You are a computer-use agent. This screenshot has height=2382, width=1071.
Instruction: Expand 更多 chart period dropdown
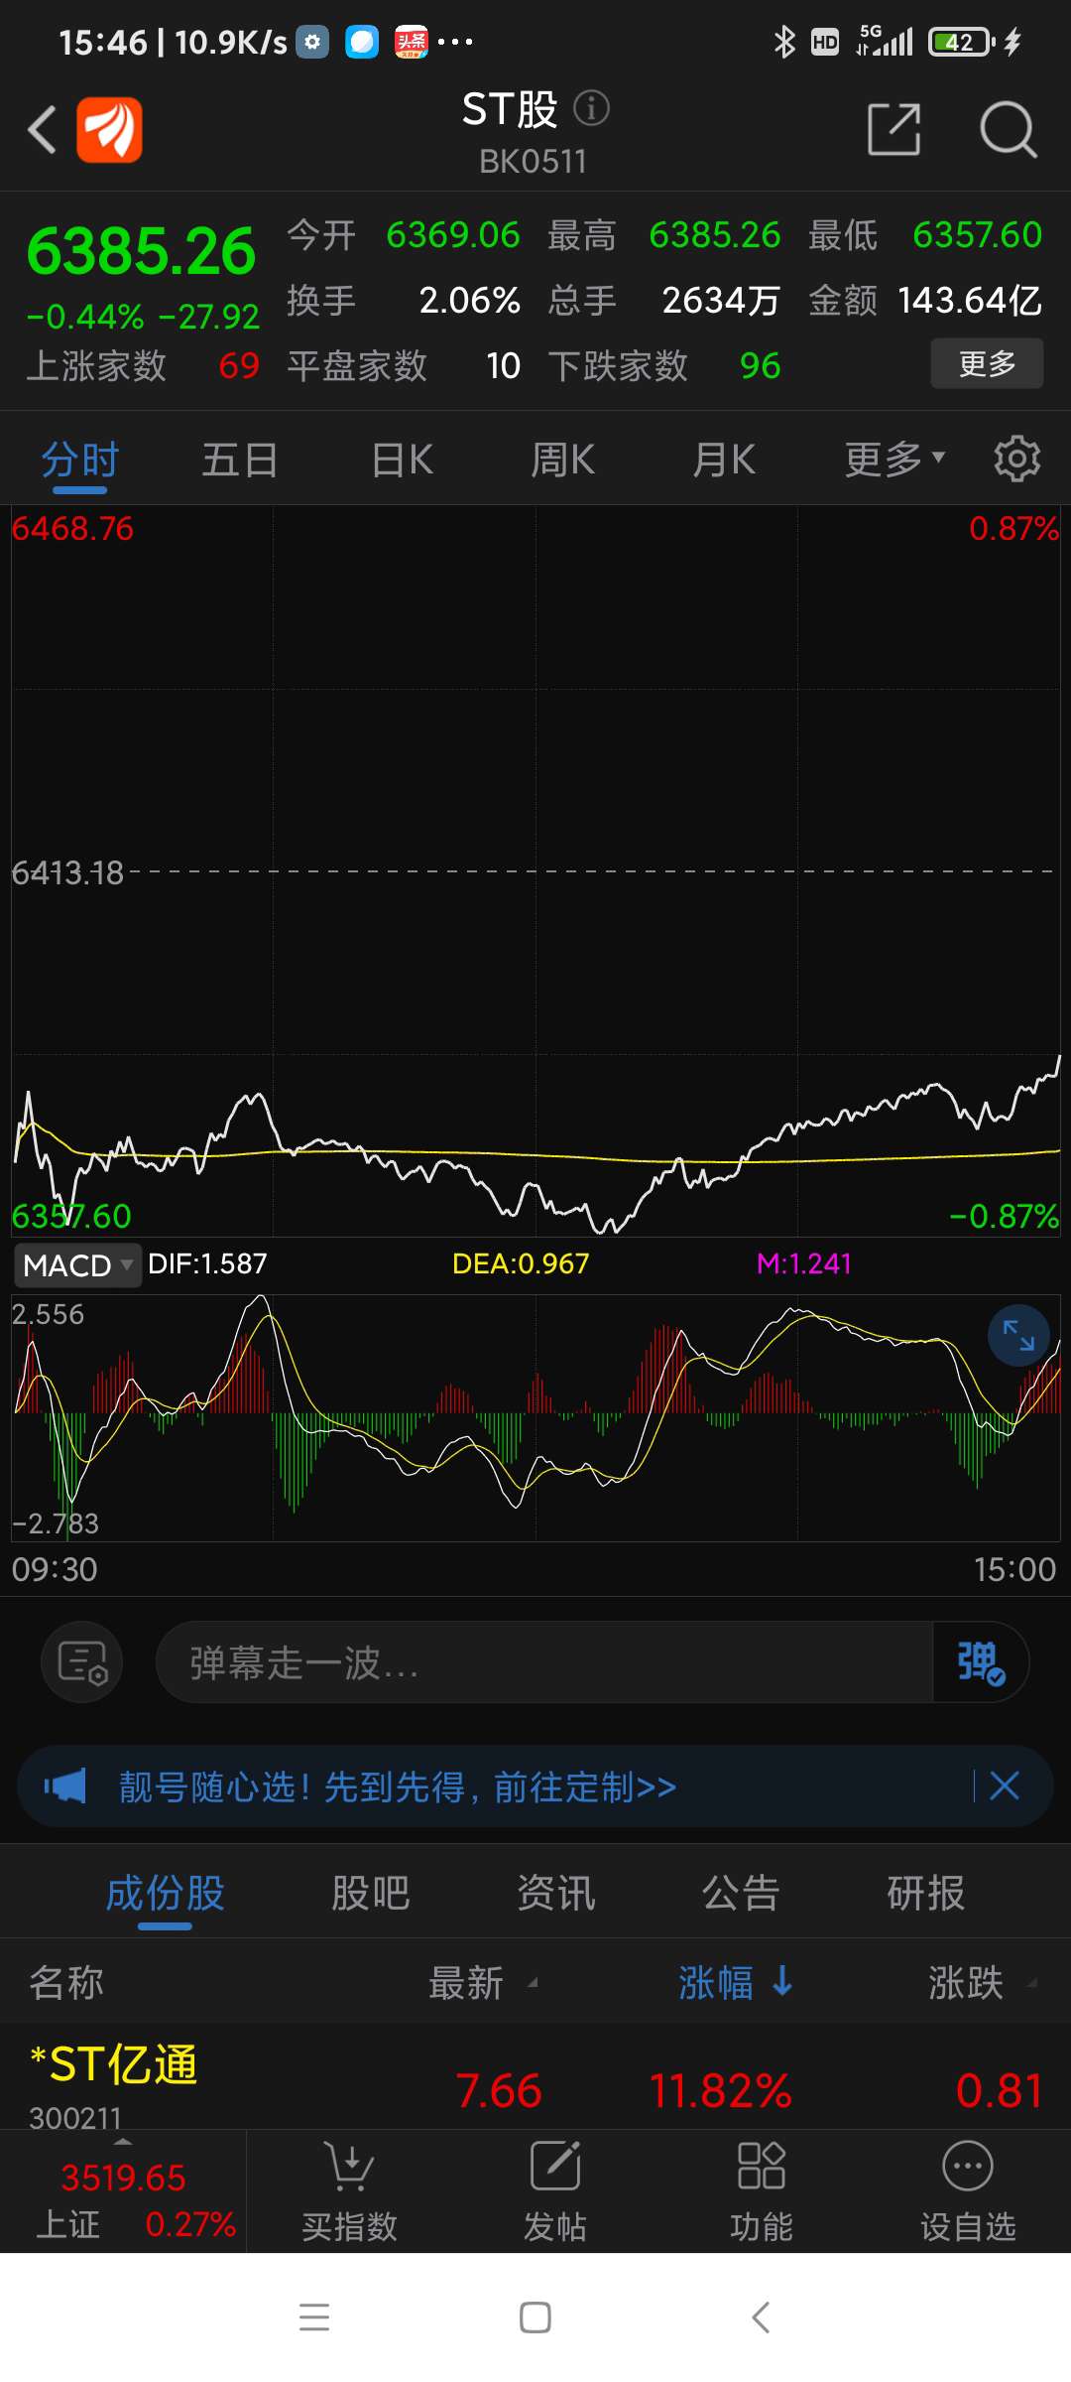pos(893,461)
